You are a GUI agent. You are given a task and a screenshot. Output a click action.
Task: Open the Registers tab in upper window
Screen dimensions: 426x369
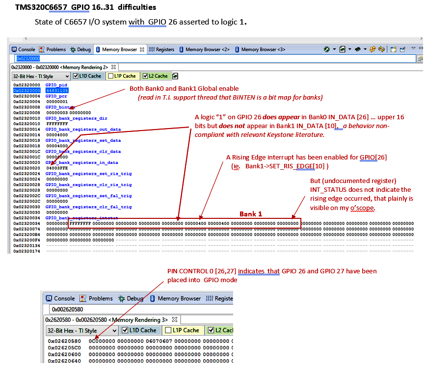[161, 50]
